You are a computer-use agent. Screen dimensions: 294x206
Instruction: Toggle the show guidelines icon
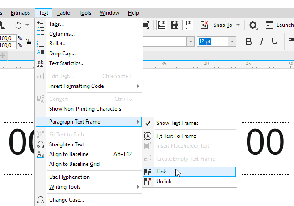pos(188,25)
